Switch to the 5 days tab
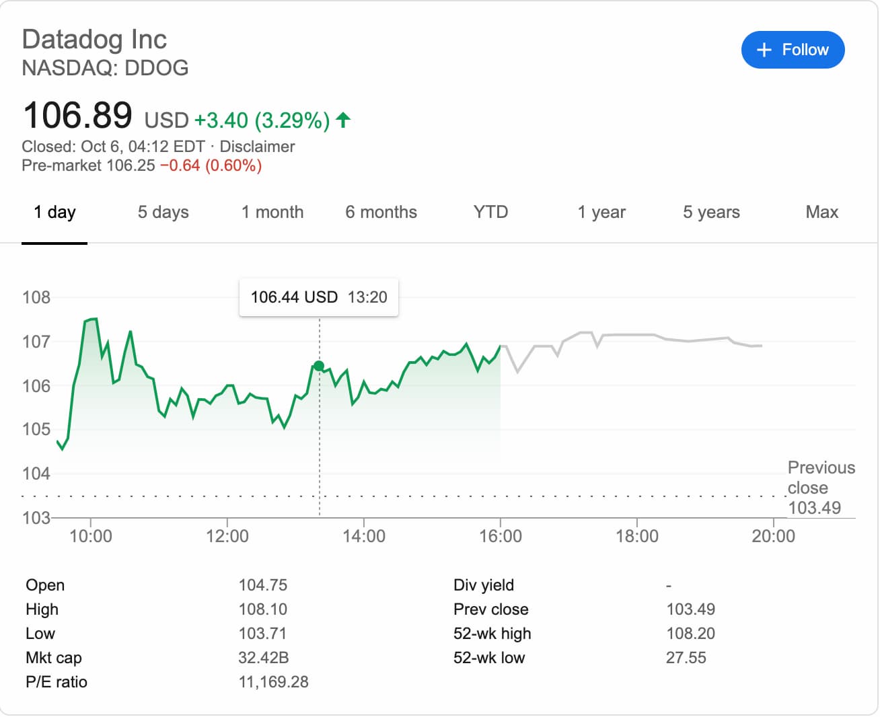 click(x=163, y=213)
